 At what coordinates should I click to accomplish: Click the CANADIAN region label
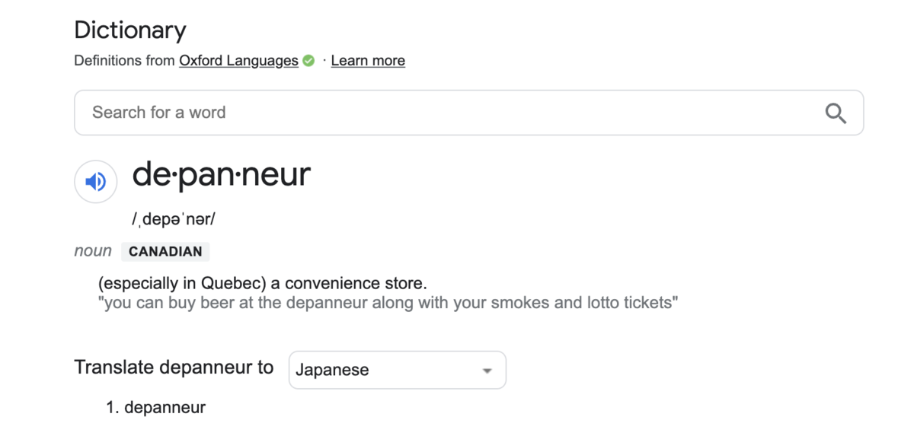[165, 251]
